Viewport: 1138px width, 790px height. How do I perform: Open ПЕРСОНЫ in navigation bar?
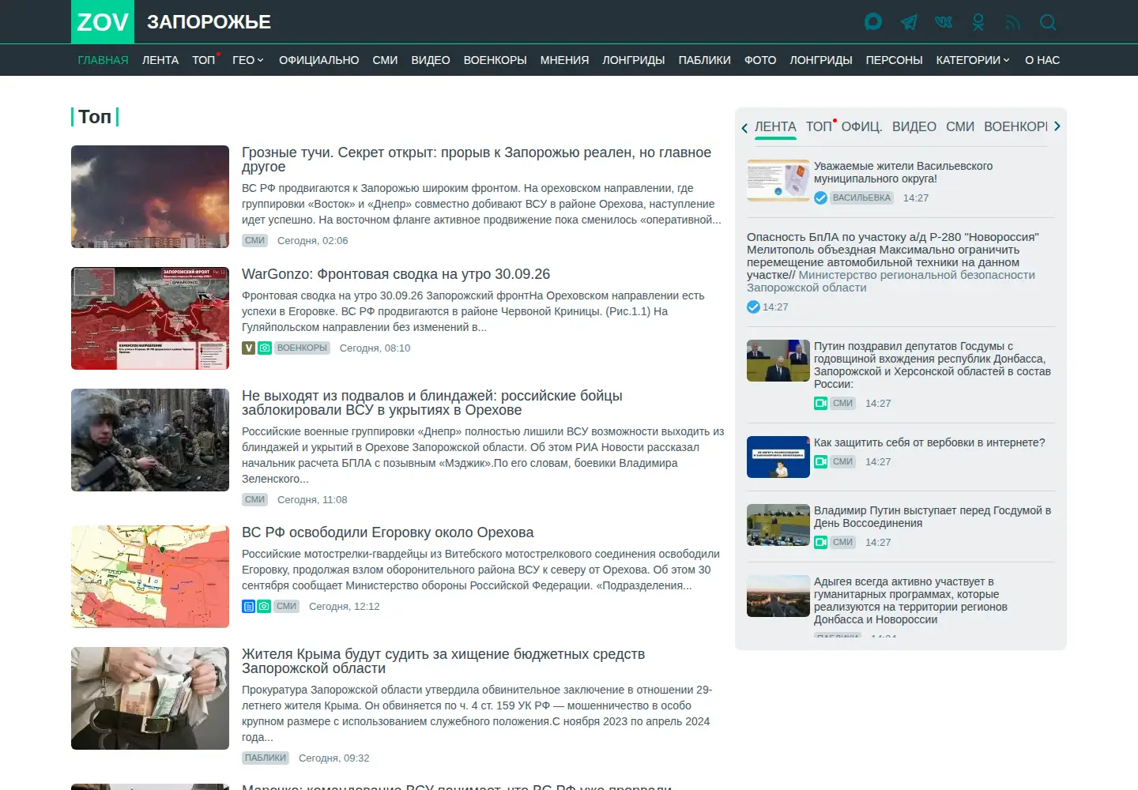[894, 60]
